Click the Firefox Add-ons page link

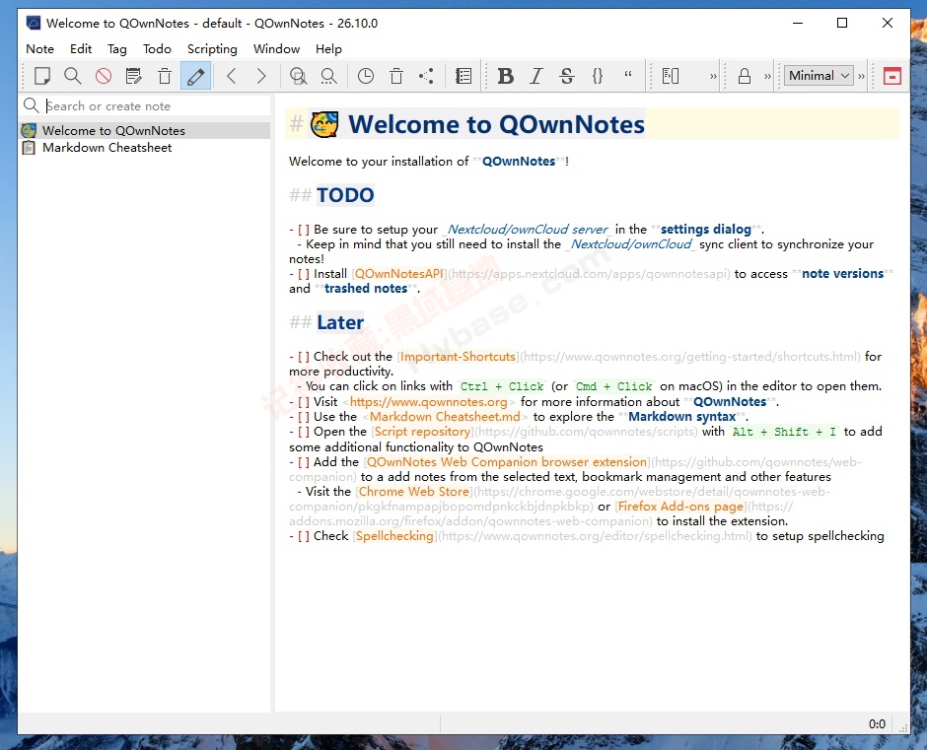680,507
